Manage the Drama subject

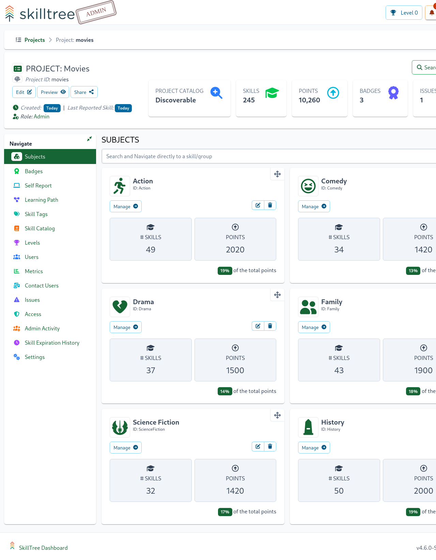click(126, 327)
